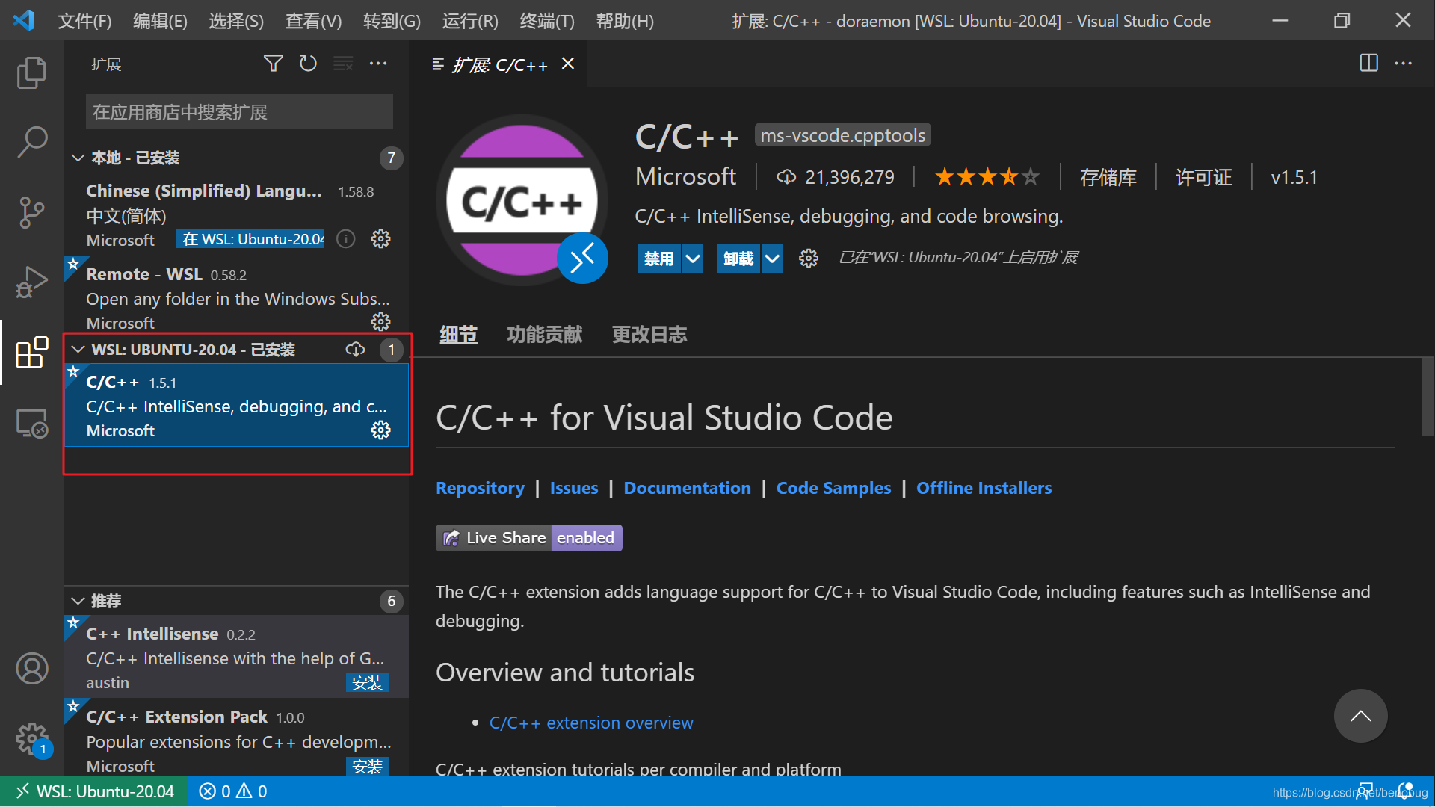Refresh the extensions list
This screenshot has height=807, width=1435.
[x=308, y=64]
